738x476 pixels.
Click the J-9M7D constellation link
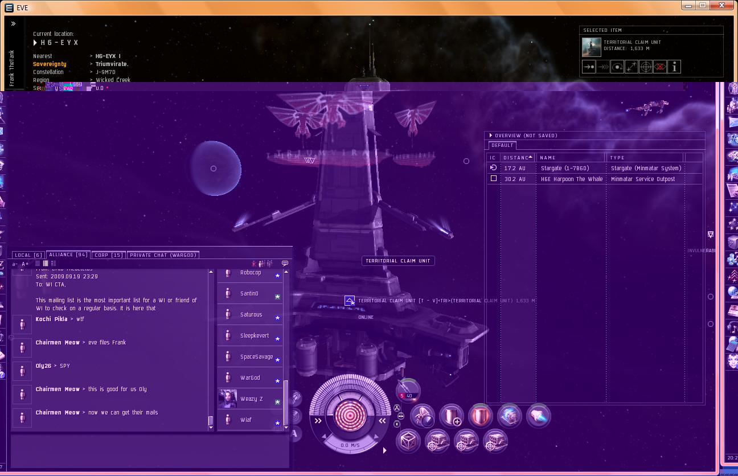[105, 72]
